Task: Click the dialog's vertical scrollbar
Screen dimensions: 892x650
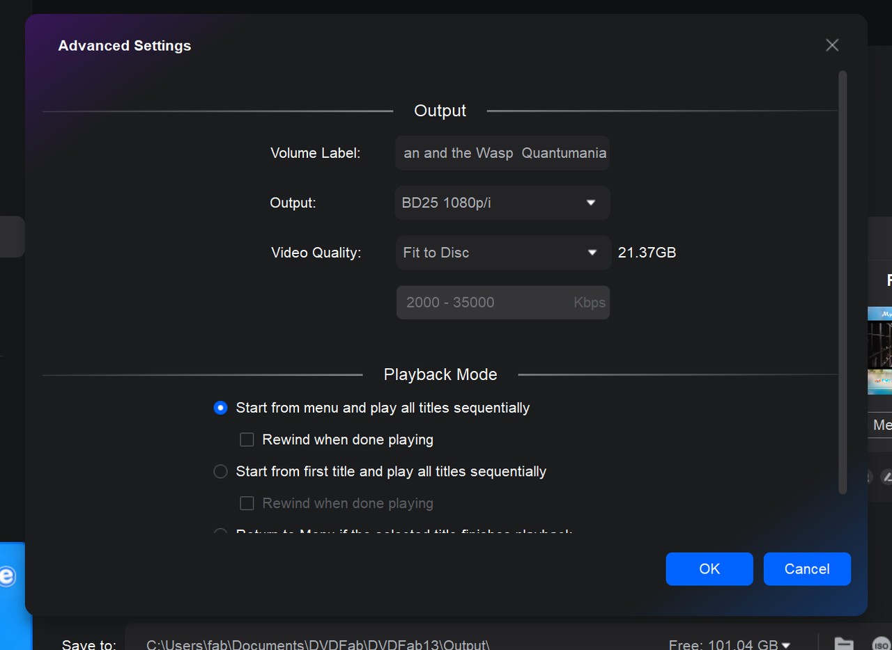Action: click(x=841, y=278)
